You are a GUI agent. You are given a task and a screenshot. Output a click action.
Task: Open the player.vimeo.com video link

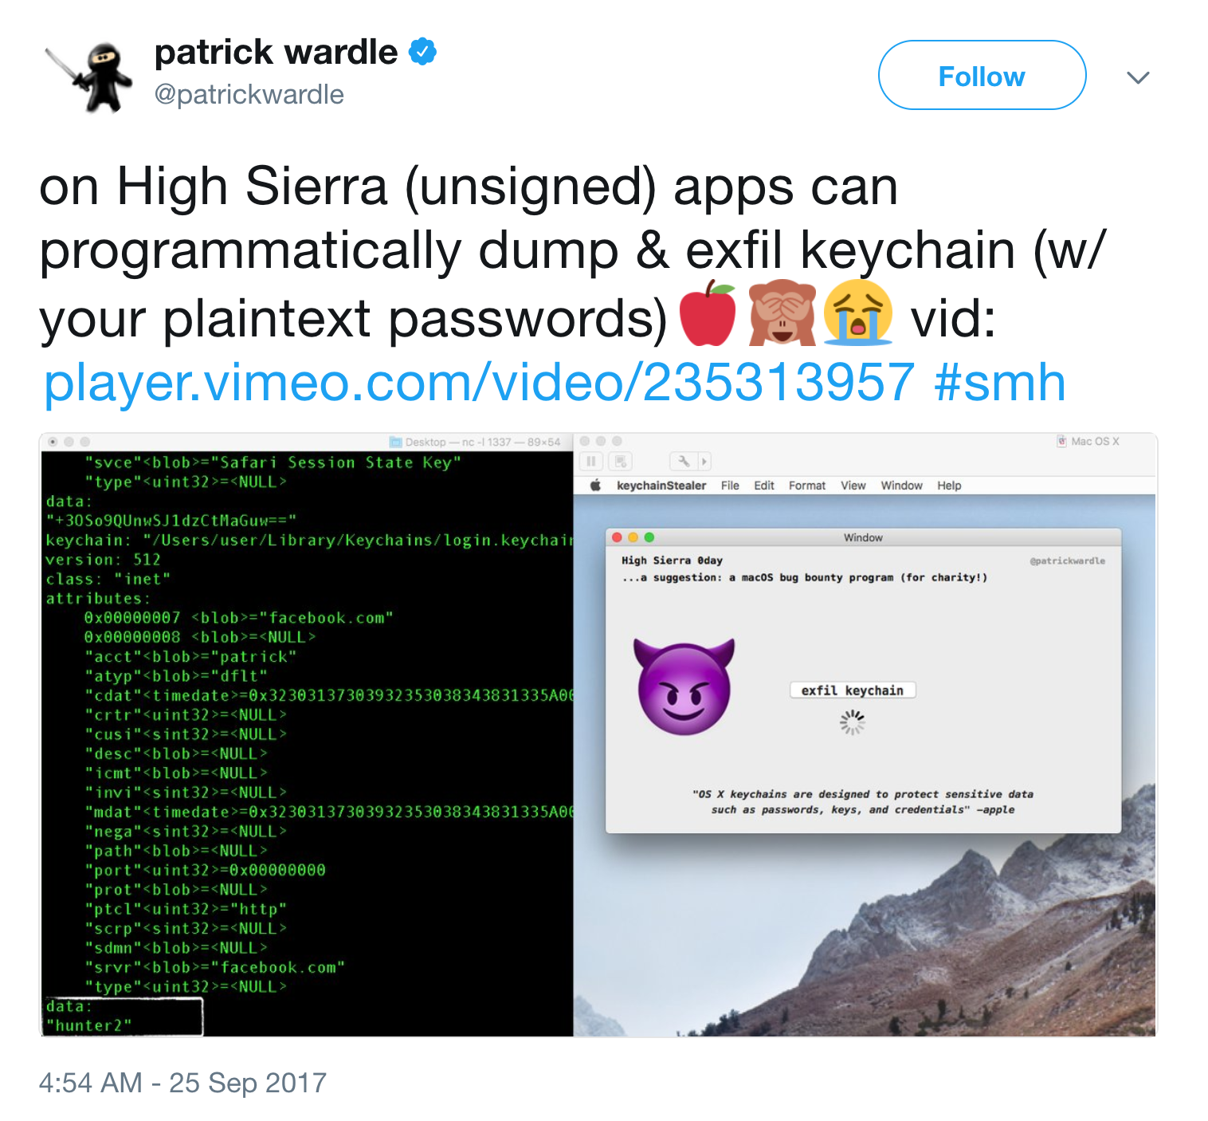pyautogui.click(x=479, y=382)
